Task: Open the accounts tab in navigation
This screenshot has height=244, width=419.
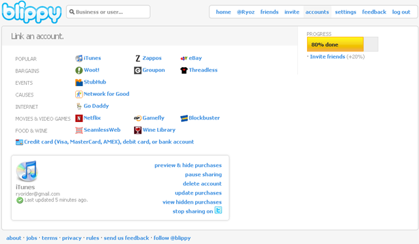Action: tap(317, 12)
